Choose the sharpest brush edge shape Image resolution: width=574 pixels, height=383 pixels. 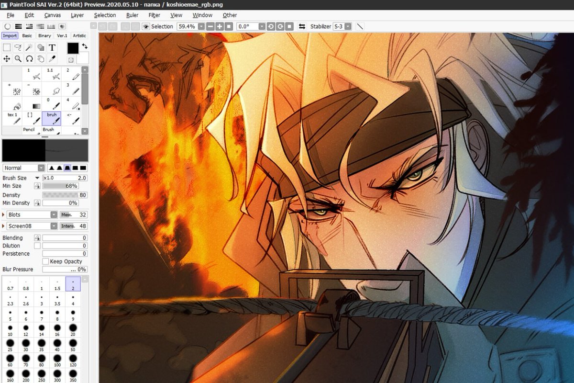tap(52, 168)
